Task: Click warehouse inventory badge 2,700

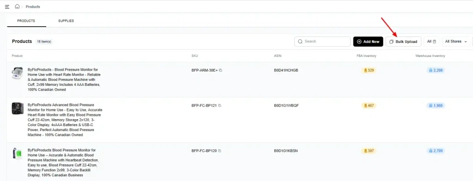Action: tap(436, 151)
